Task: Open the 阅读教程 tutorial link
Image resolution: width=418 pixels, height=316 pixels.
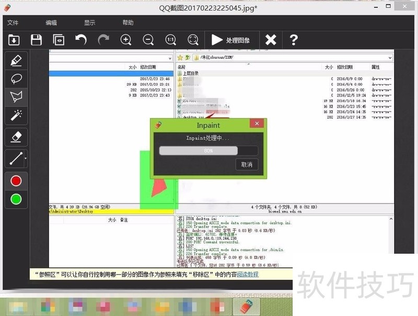Action: (x=247, y=274)
